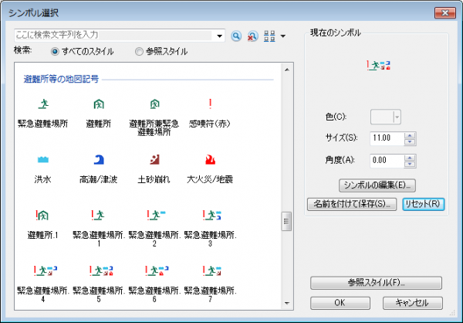The width and height of the screenshot is (463, 323).
Task: Select the 感嘆符(赤) exclamation symbol
Action: coord(210,104)
